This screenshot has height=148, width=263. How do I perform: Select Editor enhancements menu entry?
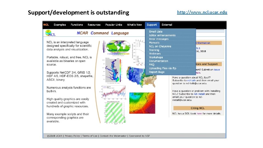(x=162, y=35)
